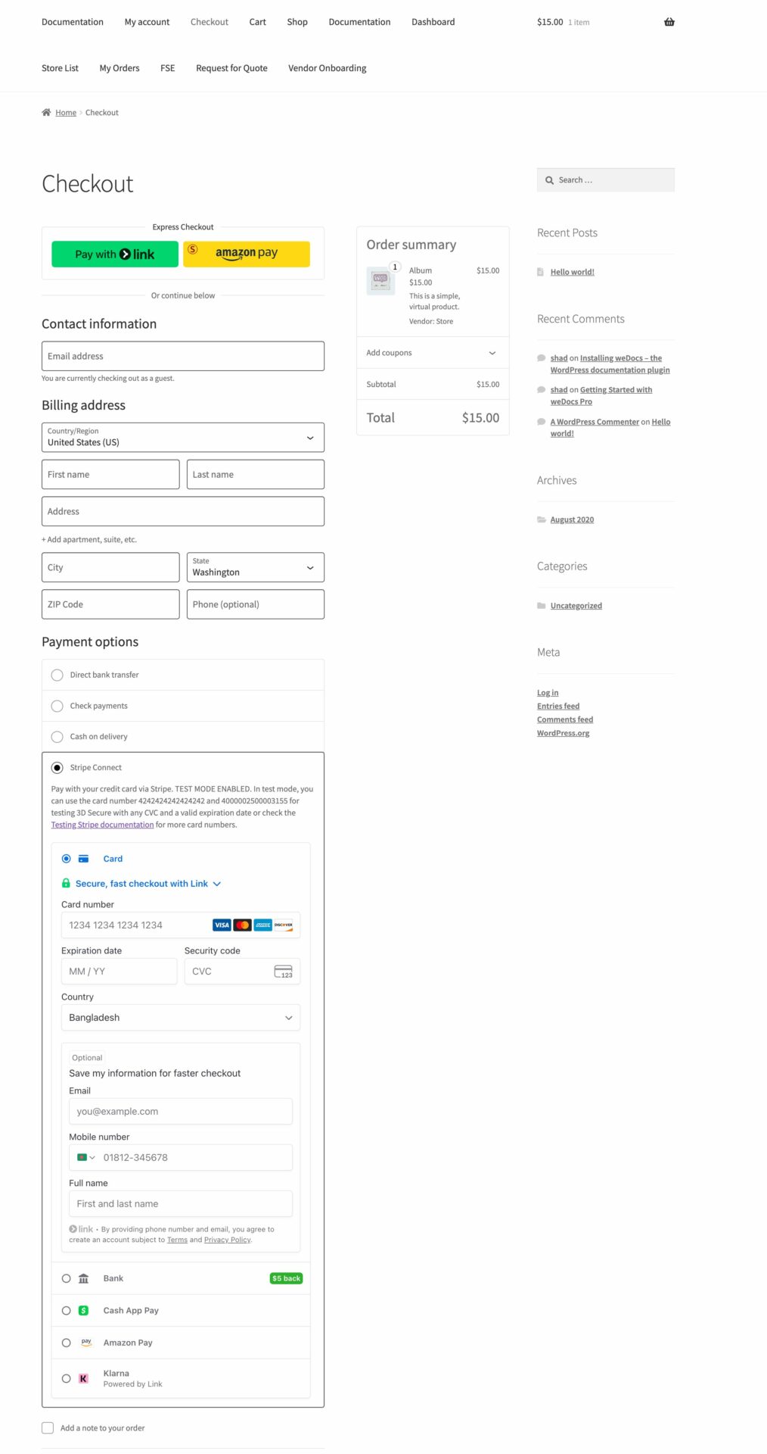Click the Discover card brand icon

283,925
